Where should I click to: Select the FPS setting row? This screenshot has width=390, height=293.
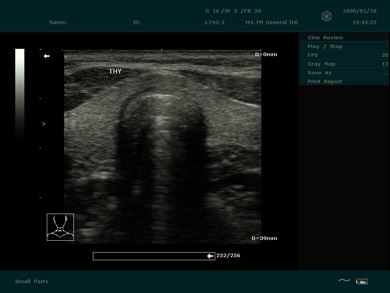[313, 55]
